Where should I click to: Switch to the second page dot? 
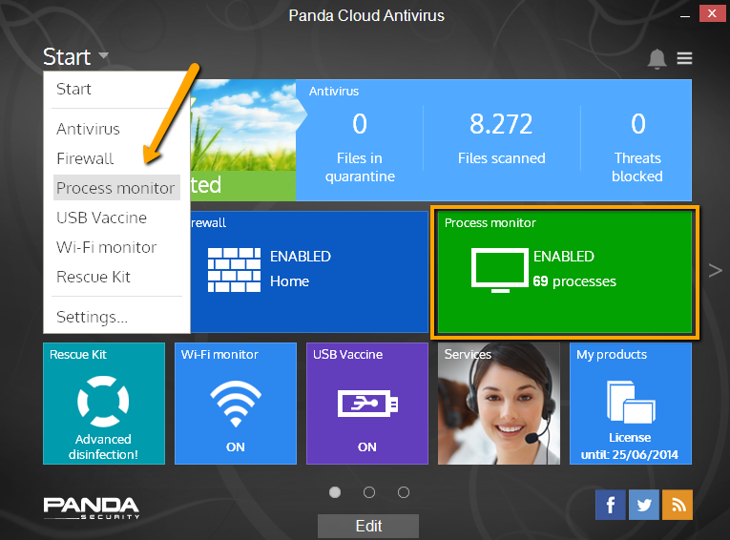369,492
